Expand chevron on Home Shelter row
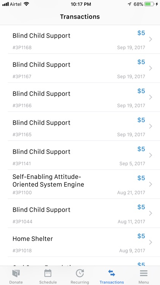The image size is (160, 285). pos(151,242)
